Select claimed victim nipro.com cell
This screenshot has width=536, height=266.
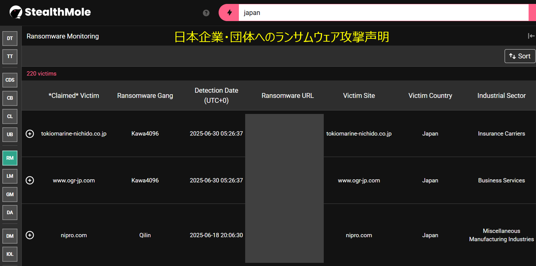pos(74,235)
